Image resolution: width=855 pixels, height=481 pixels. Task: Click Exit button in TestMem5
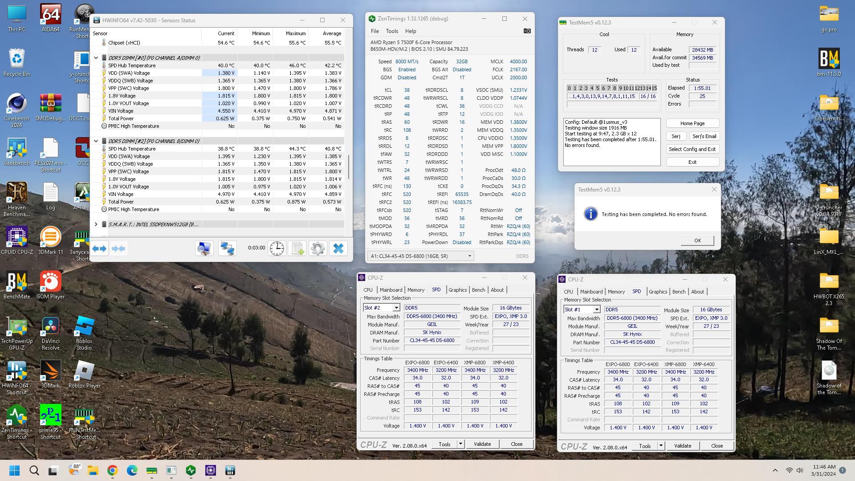pyautogui.click(x=692, y=162)
